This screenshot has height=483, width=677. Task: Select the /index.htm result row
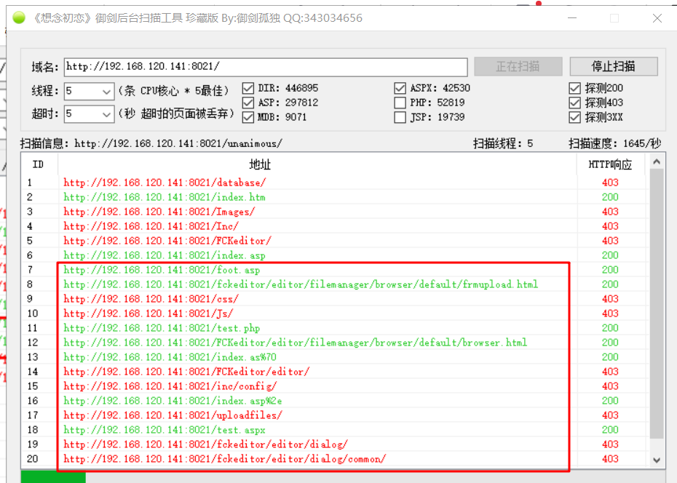[x=333, y=197]
